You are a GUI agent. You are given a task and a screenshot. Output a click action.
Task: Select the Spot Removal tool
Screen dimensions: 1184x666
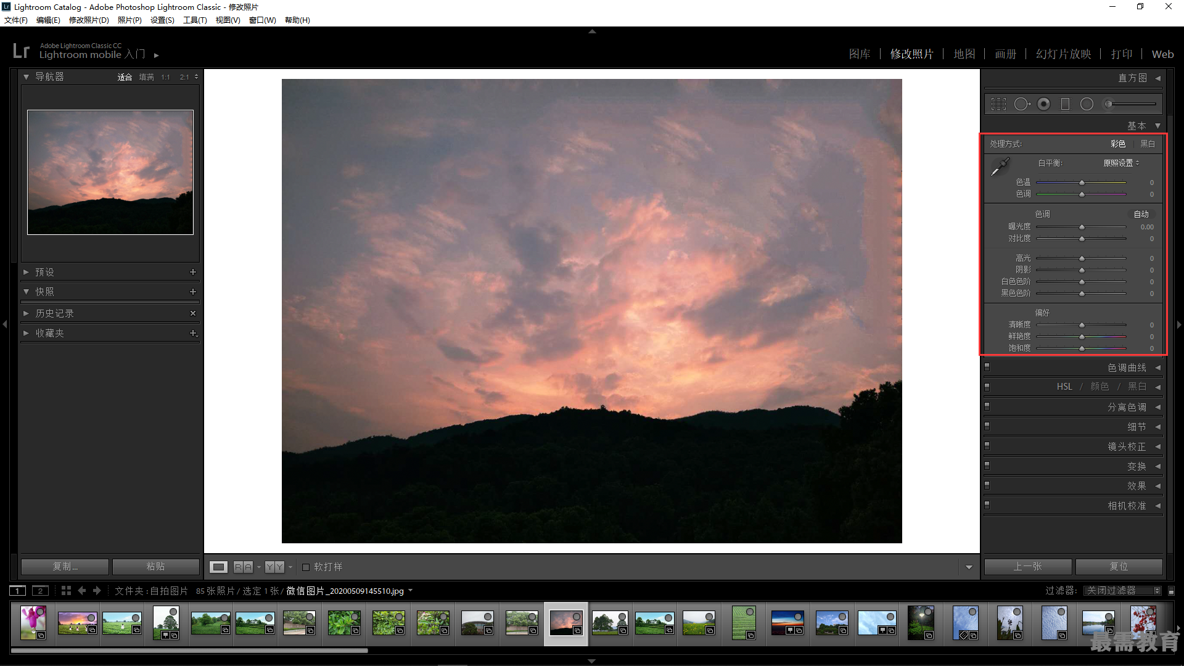point(1022,104)
